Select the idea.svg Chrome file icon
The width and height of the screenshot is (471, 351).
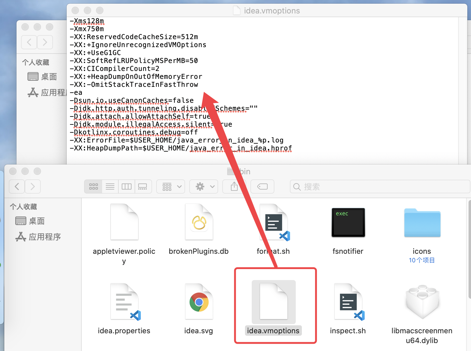coord(199,301)
